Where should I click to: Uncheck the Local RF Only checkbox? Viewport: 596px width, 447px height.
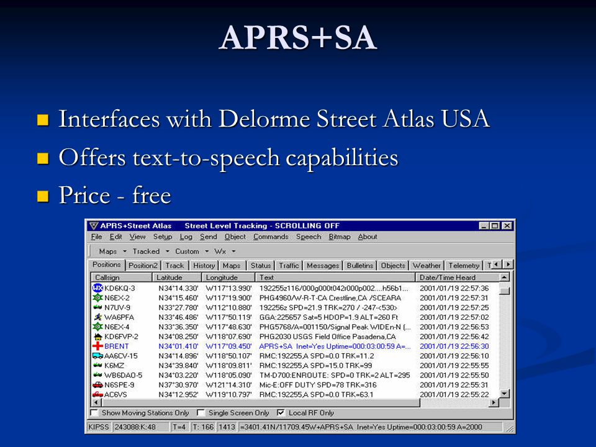tap(281, 413)
